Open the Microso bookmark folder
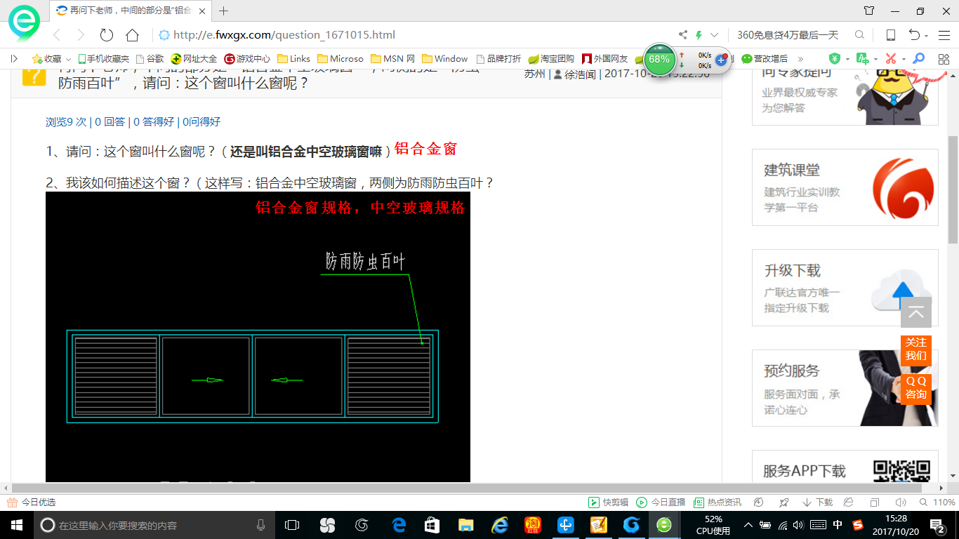 (340, 59)
